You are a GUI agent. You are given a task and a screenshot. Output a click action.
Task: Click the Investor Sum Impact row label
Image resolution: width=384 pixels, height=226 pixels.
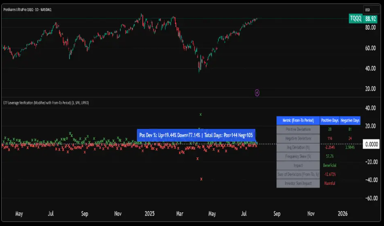click(x=298, y=184)
